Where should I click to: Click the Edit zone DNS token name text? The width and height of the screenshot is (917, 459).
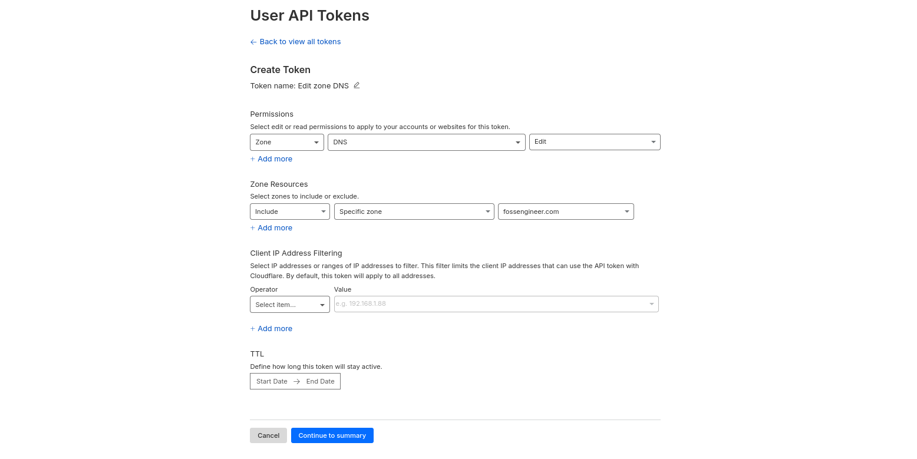(323, 86)
